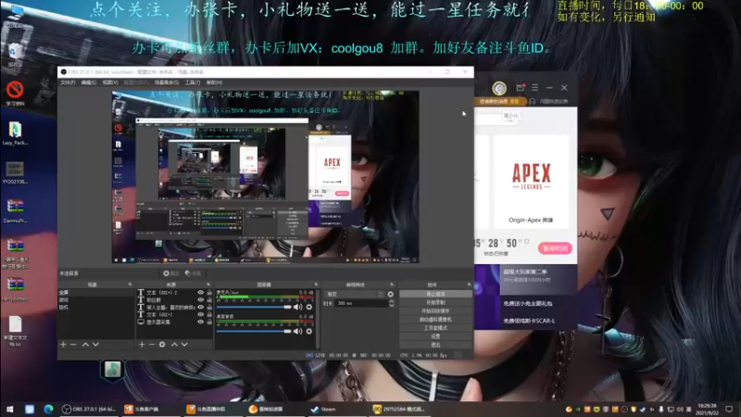
Task: Pop out the Audio Mixer dock panel
Action: pyautogui.click(x=316, y=284)
